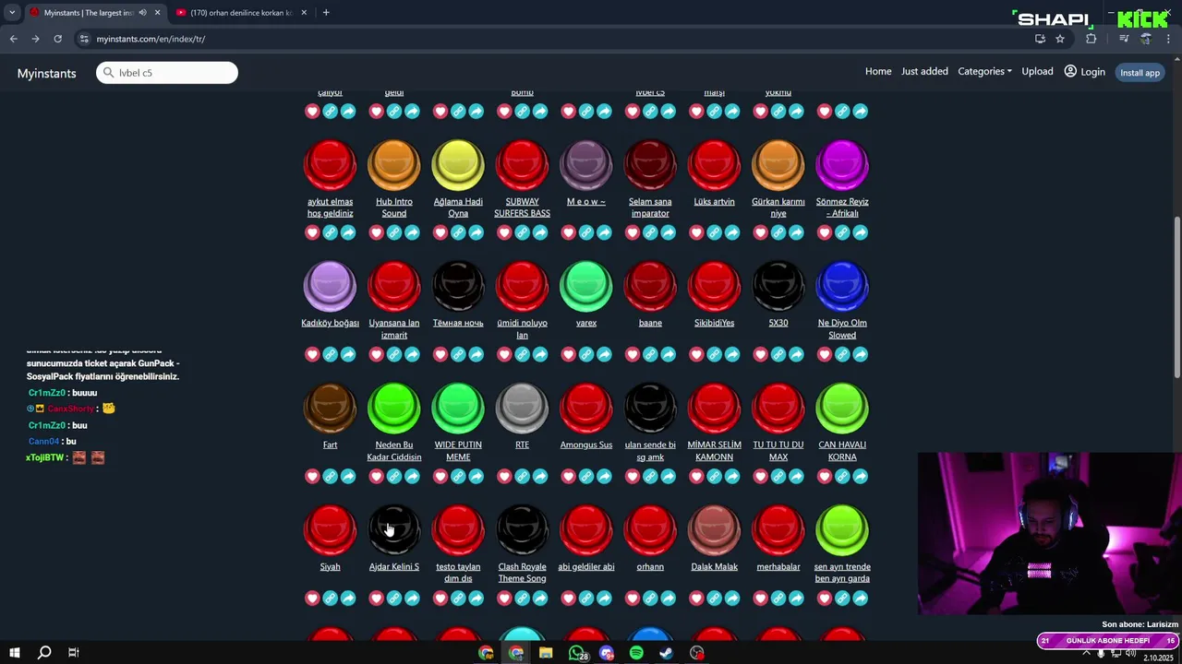1182x664 pixels.
Task: Copy link icon for 'Amongus Sus'
Action: pyautogui.click(x=586, y=476)
